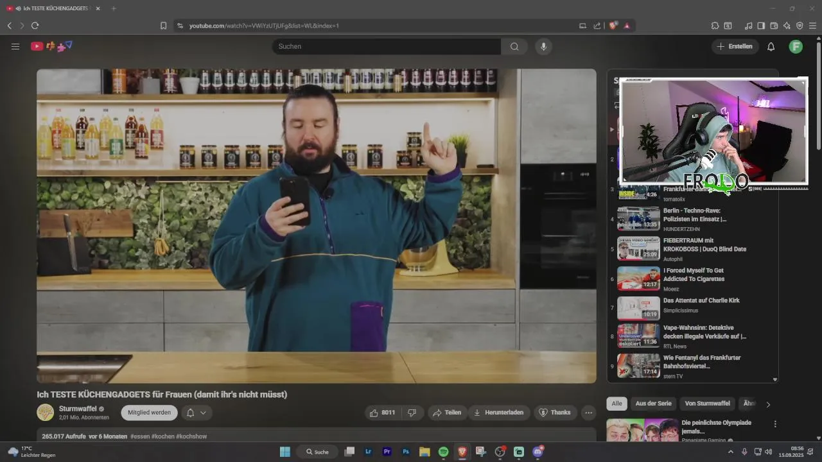
Task: Open the green F account avatar
Action: click(796, 46)
